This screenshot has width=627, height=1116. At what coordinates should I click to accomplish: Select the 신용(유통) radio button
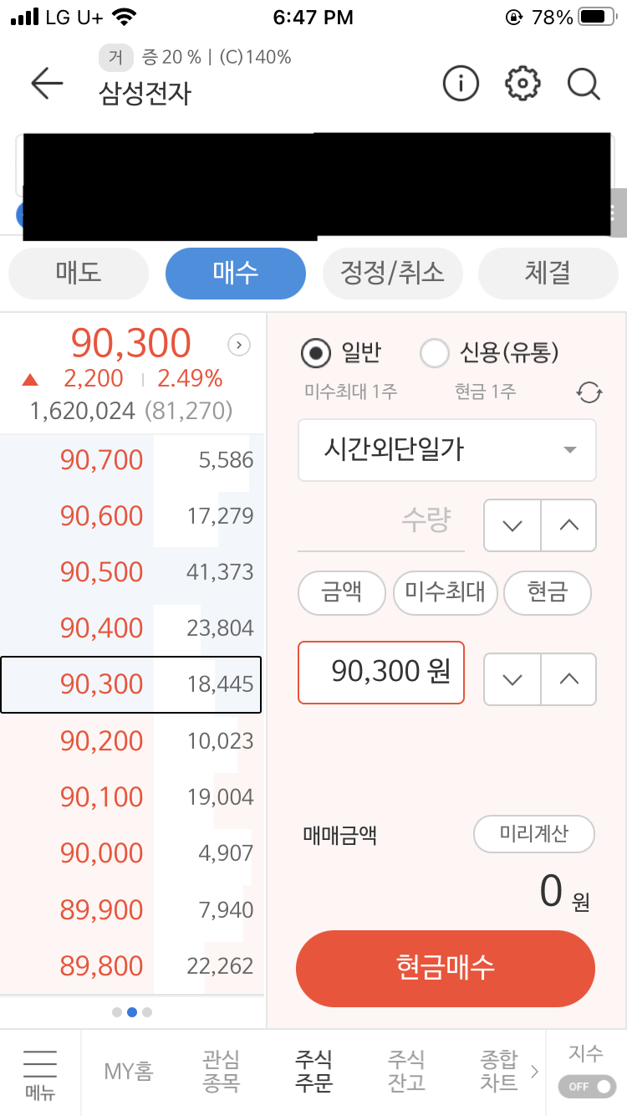tap(435, 354)
